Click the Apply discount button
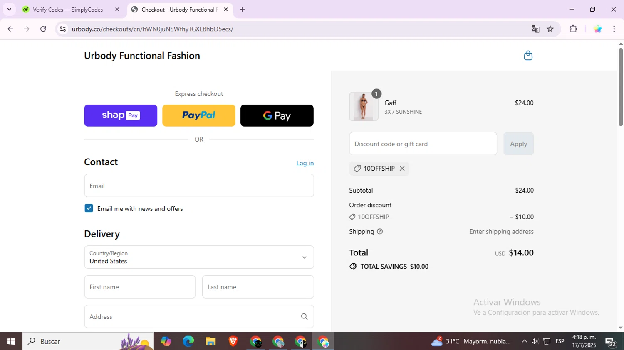Image resolution: width=624 pixels, height=350 pixels. (518, 144)
